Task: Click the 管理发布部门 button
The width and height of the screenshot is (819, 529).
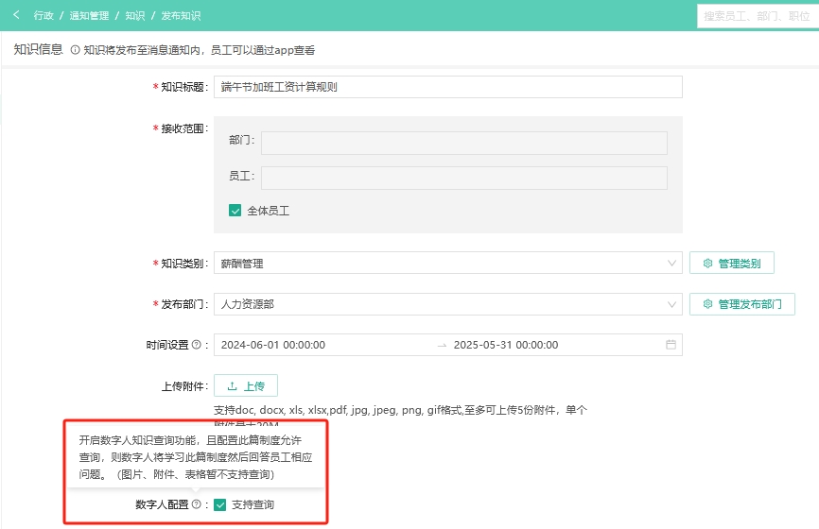Action: (x=742, y=304)
